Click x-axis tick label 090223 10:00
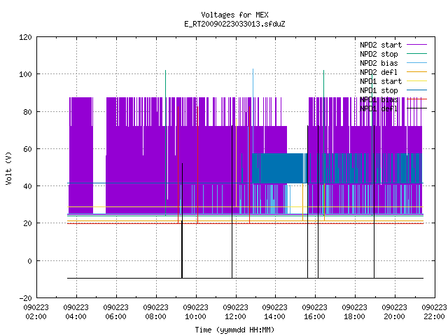 pos(196,312)
